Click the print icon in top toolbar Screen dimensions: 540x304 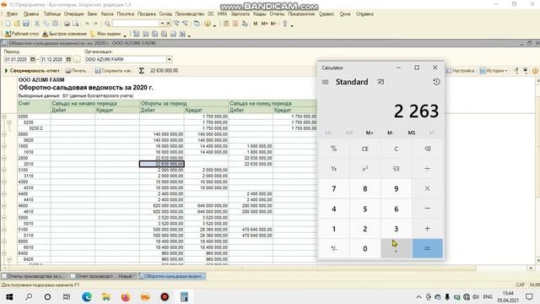[x=67, y=24]
